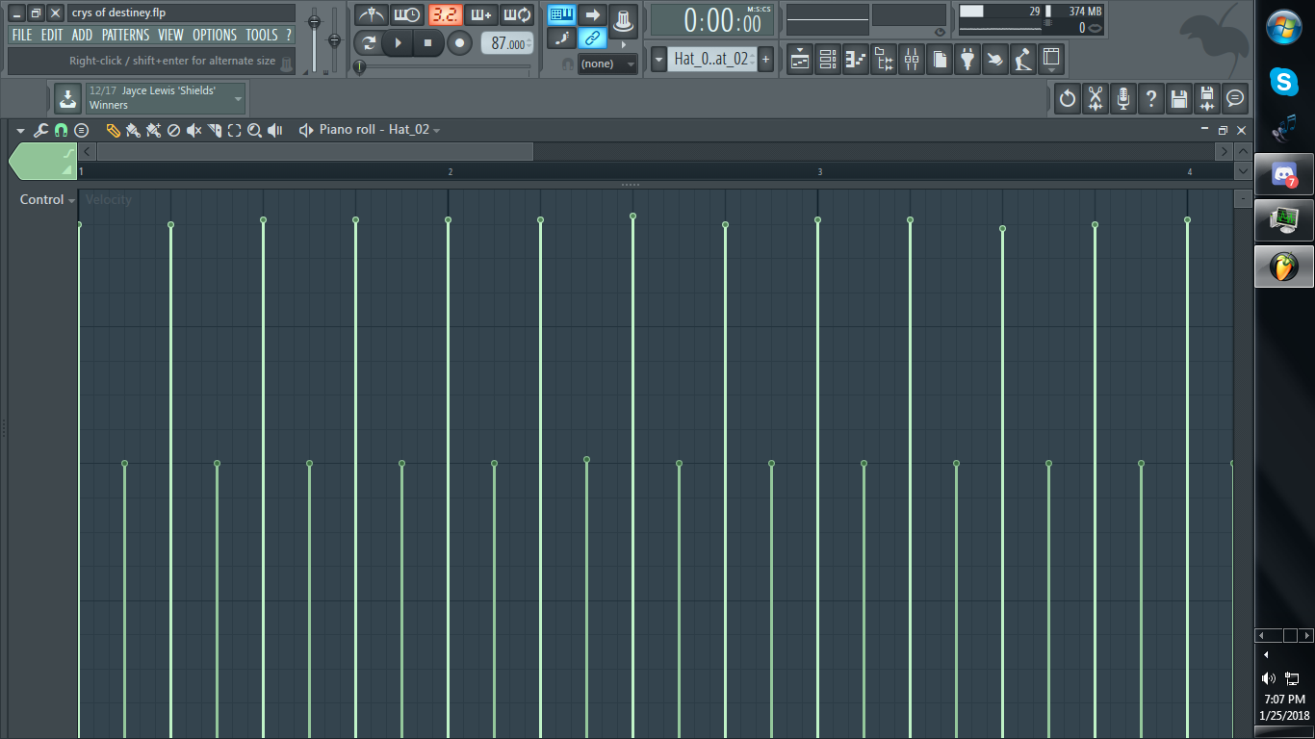Open the global snap (none) dropdown

(608, 64)
